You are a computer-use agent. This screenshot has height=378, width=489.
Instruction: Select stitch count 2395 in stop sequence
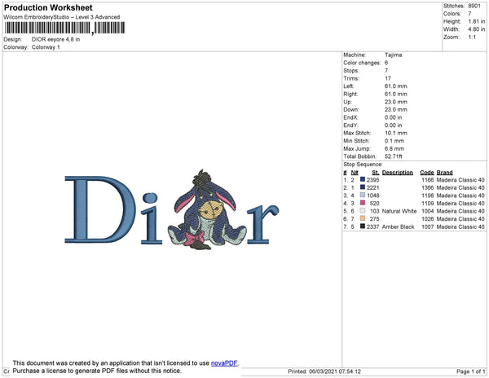tap(372, 180)
